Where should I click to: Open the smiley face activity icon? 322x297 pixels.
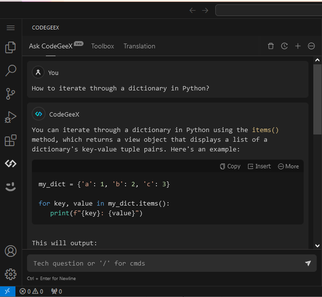pos(11,187)
